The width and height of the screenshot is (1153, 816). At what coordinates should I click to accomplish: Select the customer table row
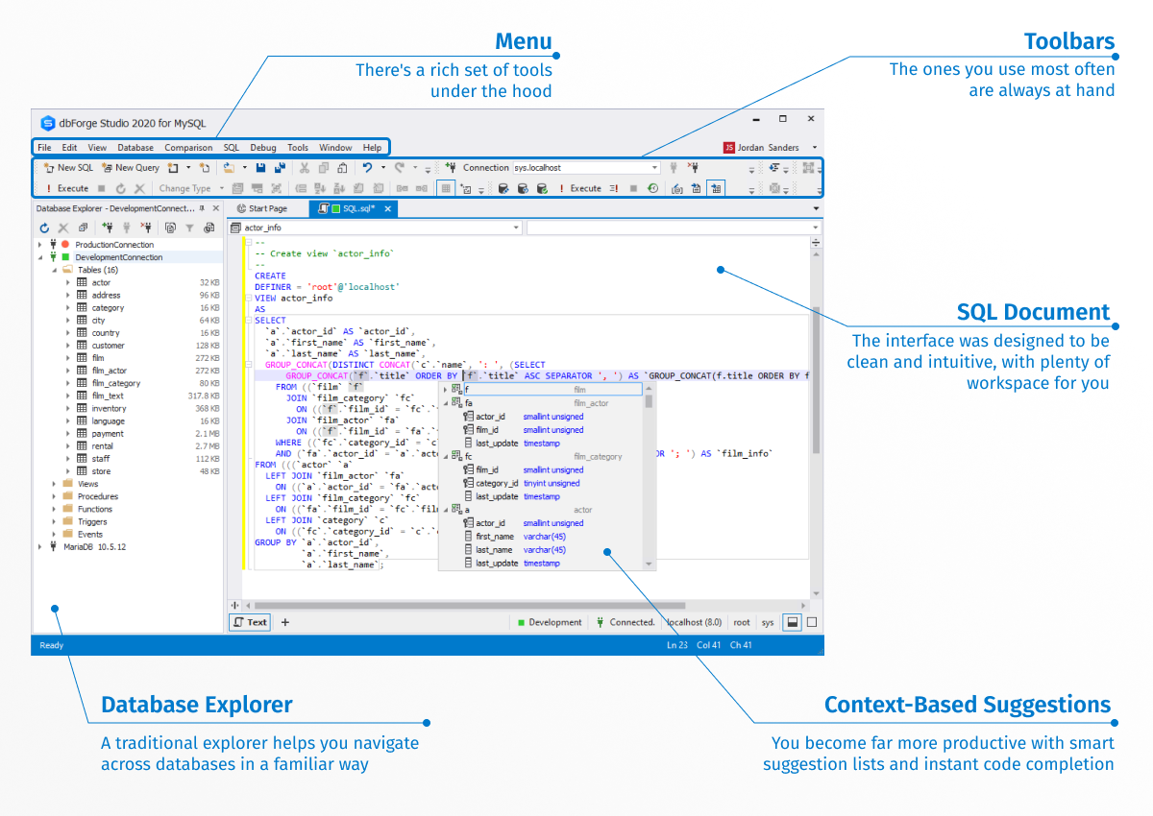142,346
